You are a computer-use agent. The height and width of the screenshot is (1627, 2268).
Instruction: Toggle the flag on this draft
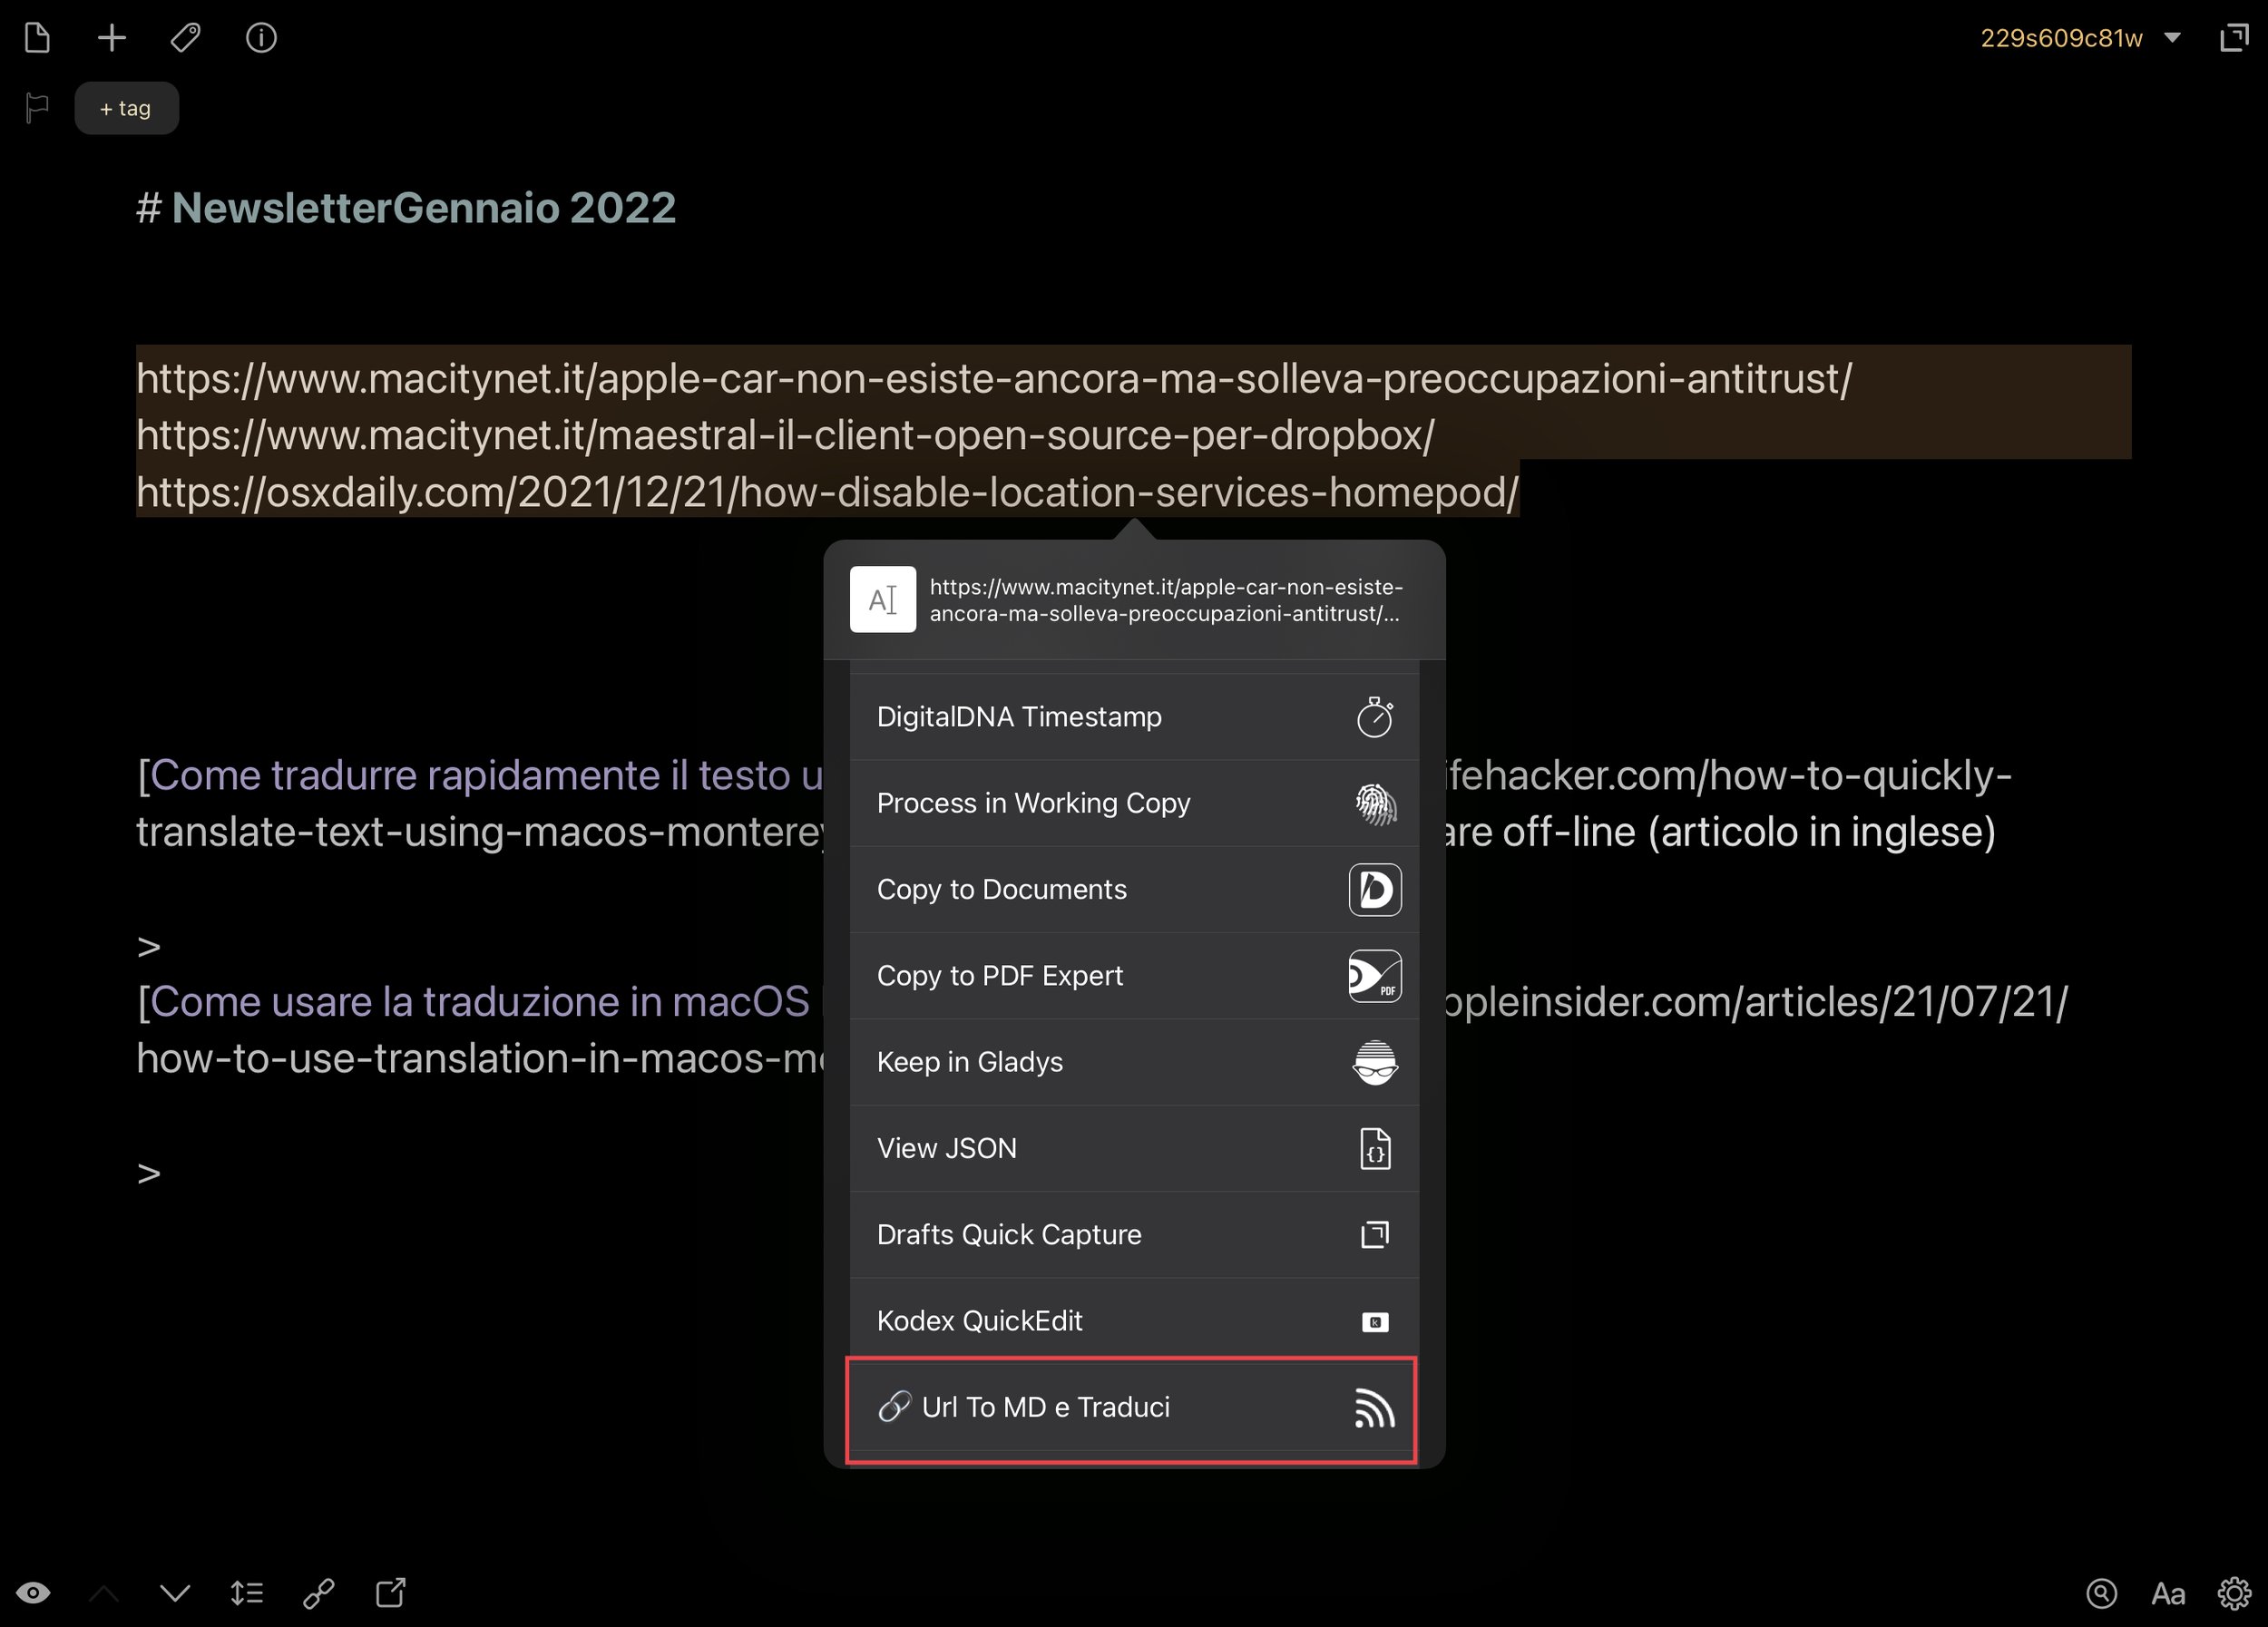click(37, 107)
